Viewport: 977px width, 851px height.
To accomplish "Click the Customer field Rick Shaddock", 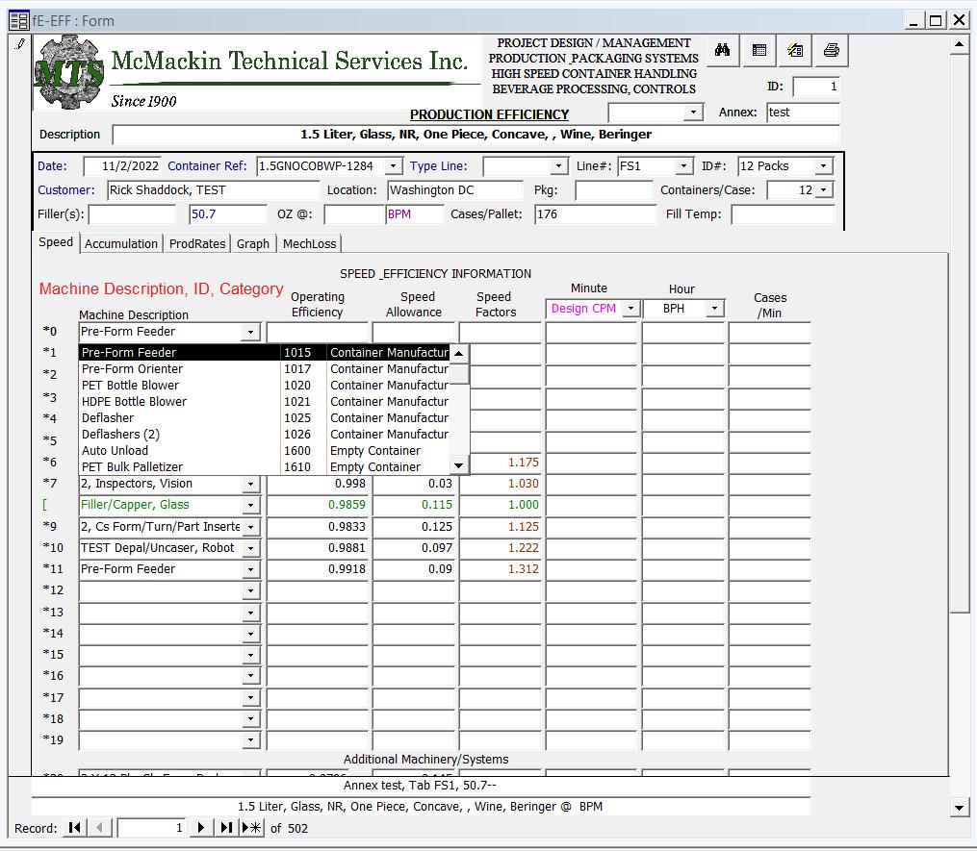I will (213, 189).
